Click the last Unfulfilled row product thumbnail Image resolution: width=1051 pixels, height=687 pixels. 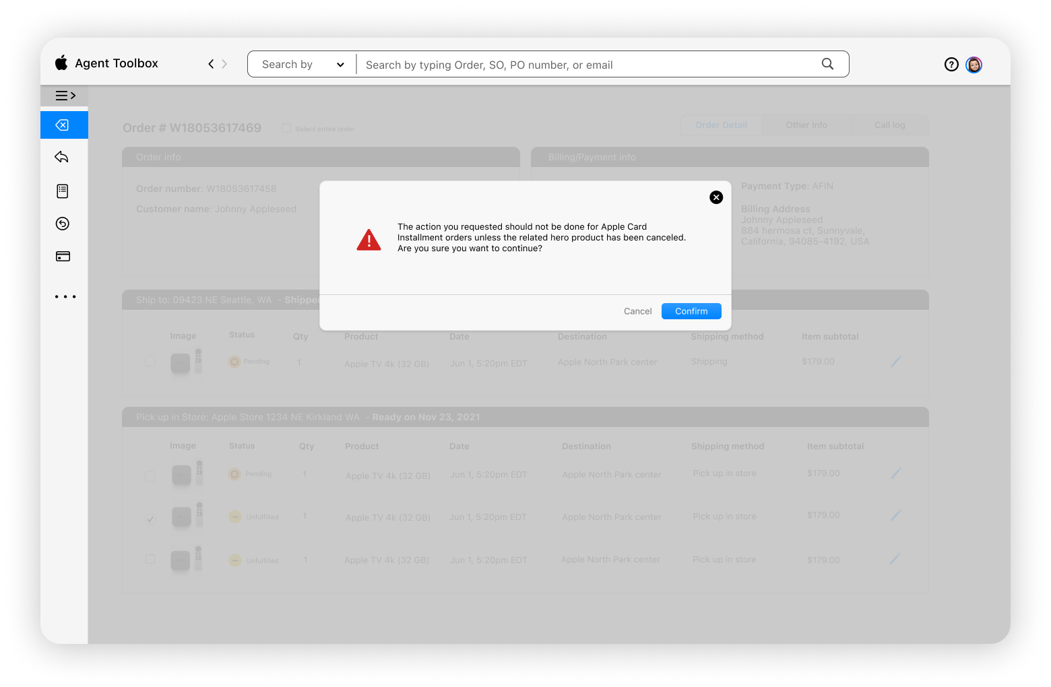tap(187, 559)
